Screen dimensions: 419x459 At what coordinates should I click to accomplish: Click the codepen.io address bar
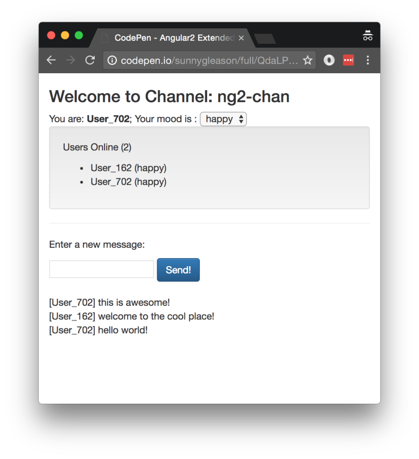pyautogui.click(x=209, y=61)
